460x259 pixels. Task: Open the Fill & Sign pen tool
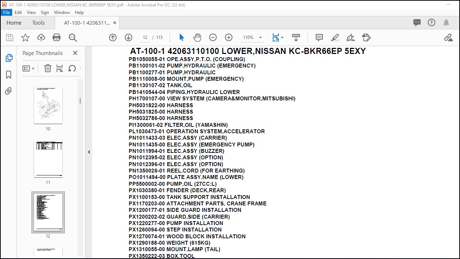point(350,38)
